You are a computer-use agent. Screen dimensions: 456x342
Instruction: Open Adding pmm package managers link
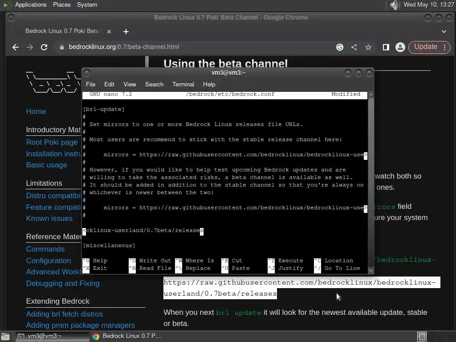pos(80,325)
